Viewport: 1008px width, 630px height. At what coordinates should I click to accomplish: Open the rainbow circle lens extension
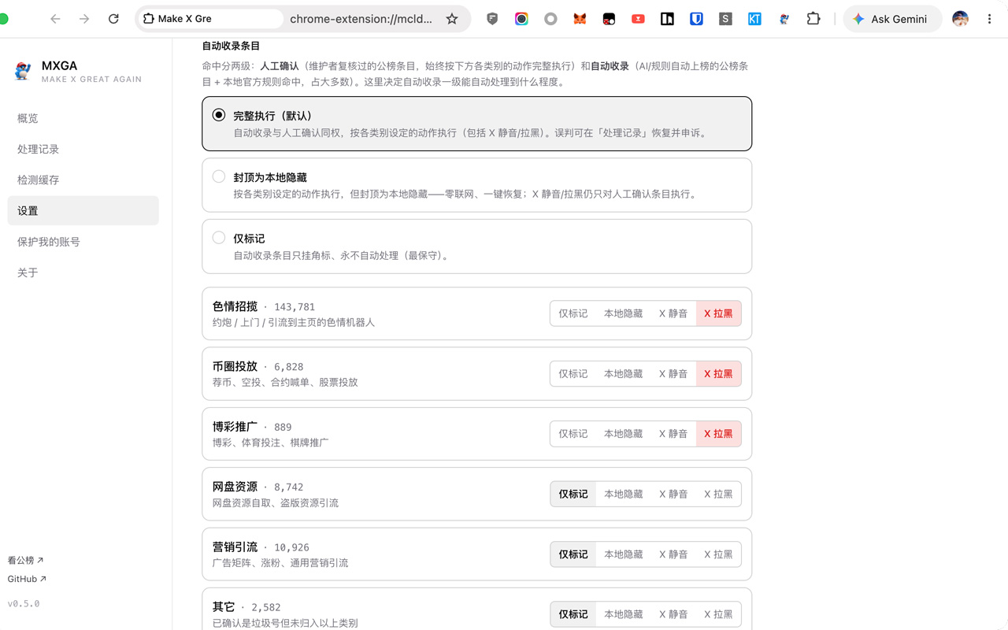tap(521, 19)
